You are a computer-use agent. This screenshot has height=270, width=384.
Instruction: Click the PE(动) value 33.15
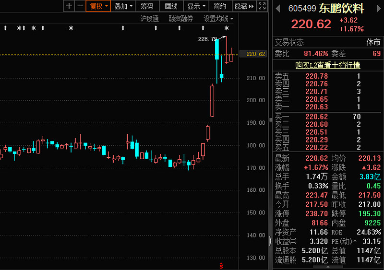point(372,241)
